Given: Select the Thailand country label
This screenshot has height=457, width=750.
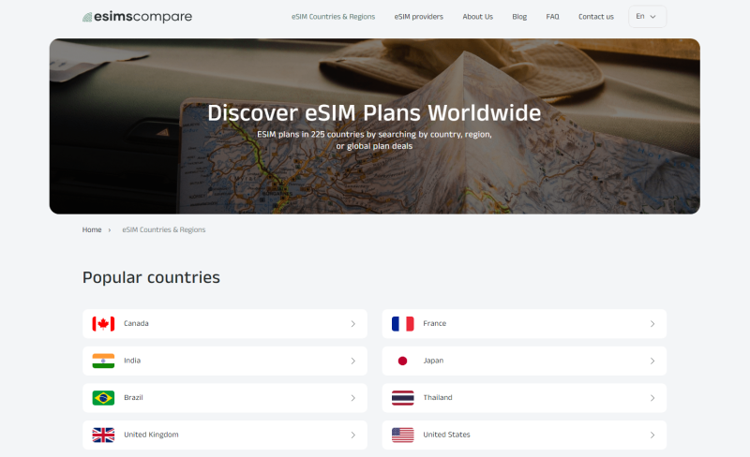Looking at the screenshot, I should coord(438,398).
